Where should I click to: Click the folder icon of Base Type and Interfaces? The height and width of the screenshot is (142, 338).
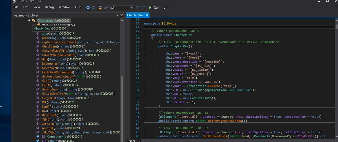(x=39, y=25)
